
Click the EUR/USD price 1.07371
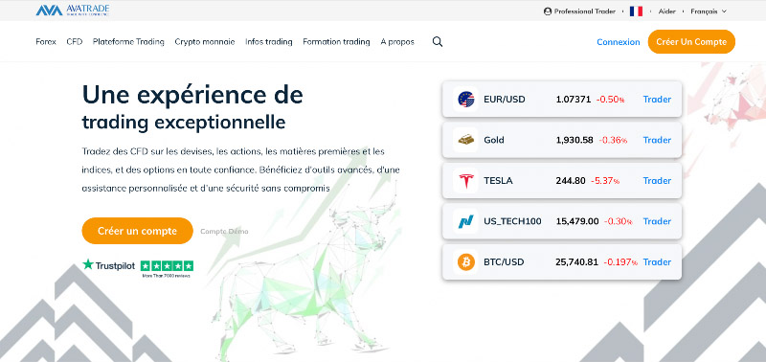(x=573, y=100)
